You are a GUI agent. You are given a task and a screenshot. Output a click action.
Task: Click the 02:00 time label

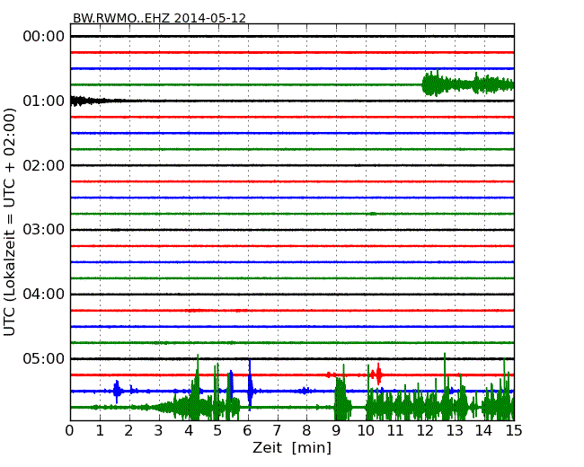coord(44,165)
